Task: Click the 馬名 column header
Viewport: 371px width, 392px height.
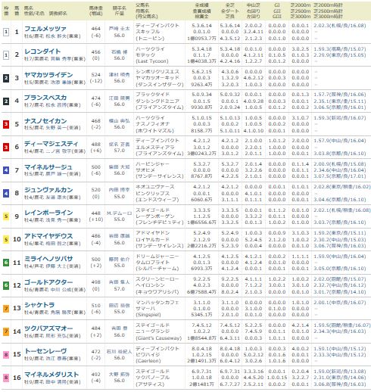Action: click(29, 8)
